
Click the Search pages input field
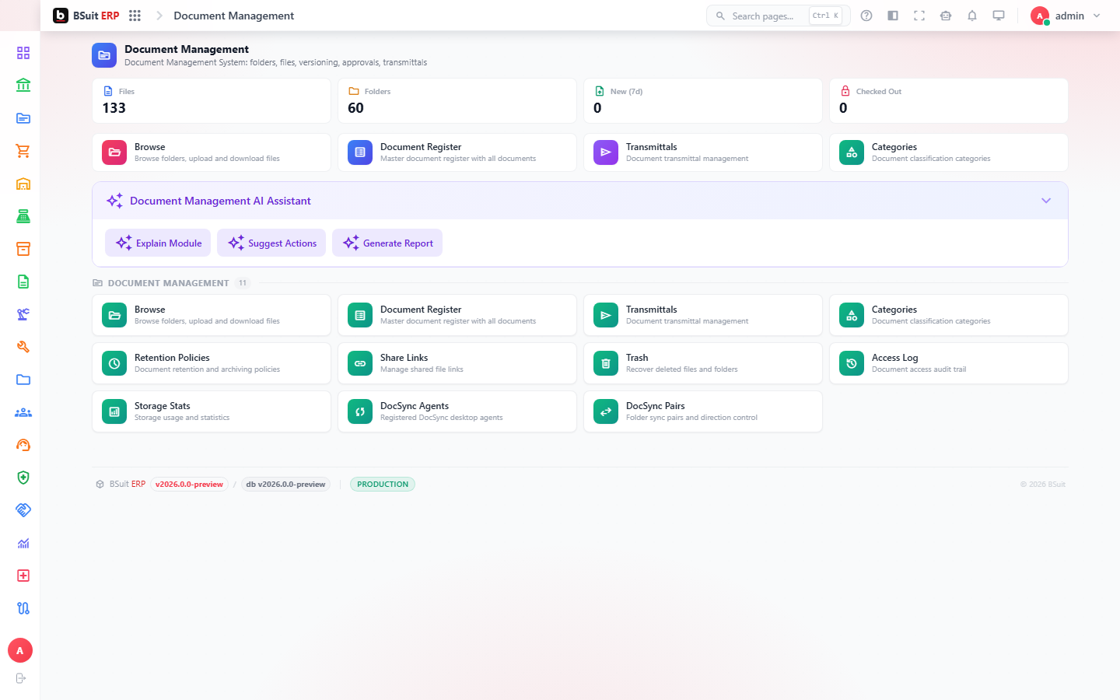coord(778,16)
